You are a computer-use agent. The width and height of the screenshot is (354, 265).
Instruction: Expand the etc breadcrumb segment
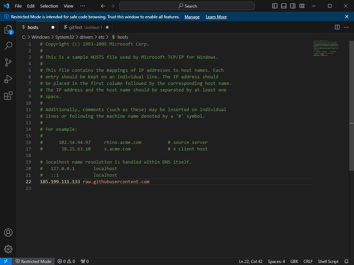click(101, 37)
